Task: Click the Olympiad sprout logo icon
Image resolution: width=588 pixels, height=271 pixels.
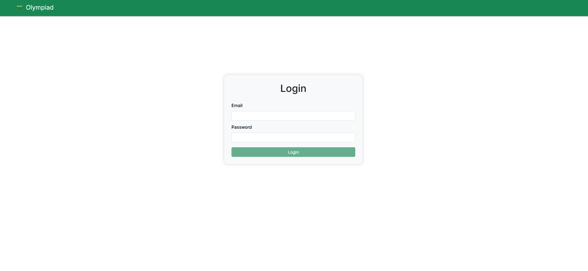Action: click(x=19, y=7)
